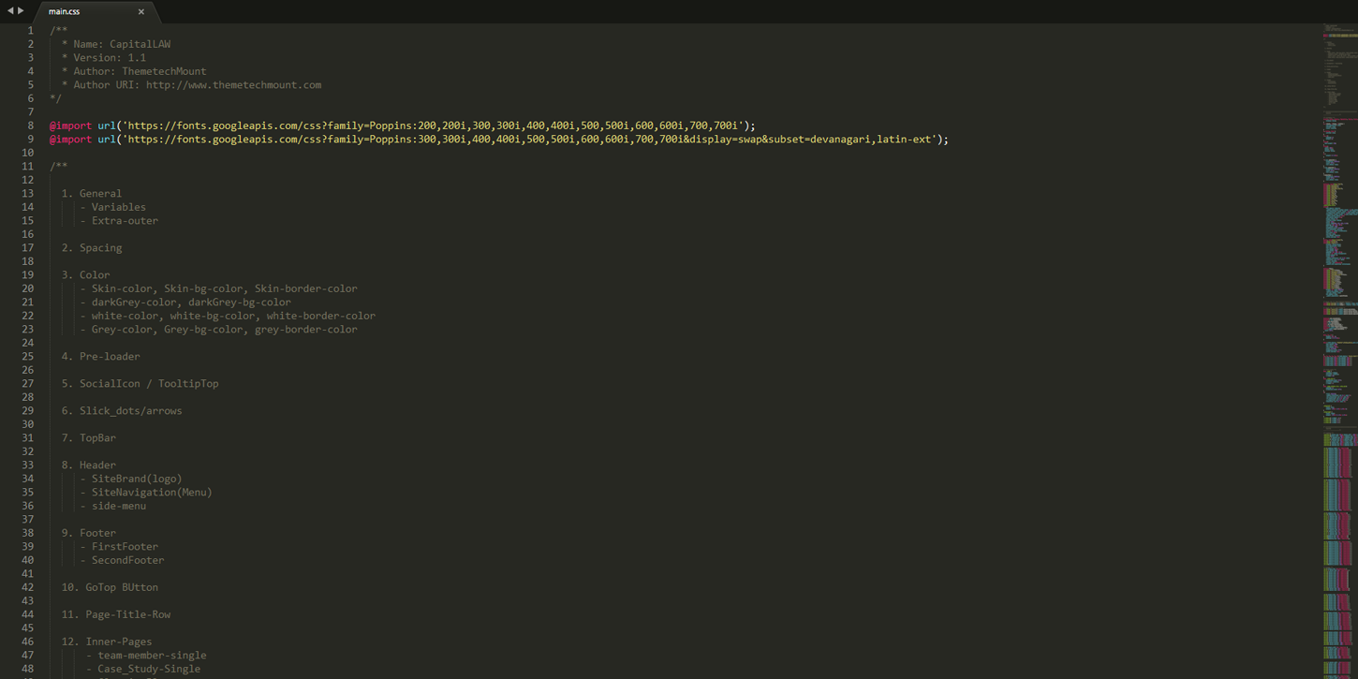The image size is (1358, 679).
Task: Close the main.css tab
Action: pyautogui.click(x=141, y=12)
